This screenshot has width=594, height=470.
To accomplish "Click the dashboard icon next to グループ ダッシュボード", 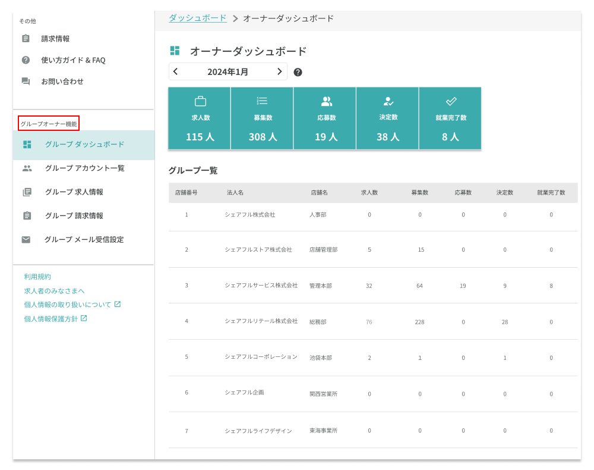I will [x=27, y=145].
